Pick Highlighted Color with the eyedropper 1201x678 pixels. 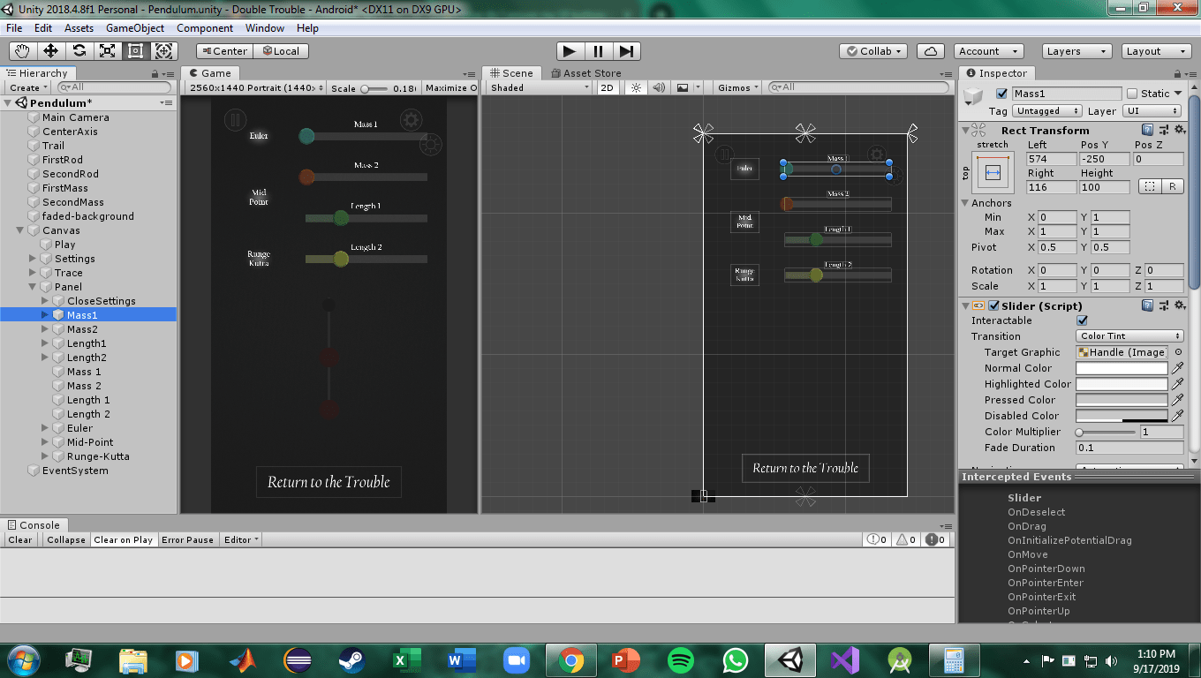pyautogui.click(x=1177, y=384)
